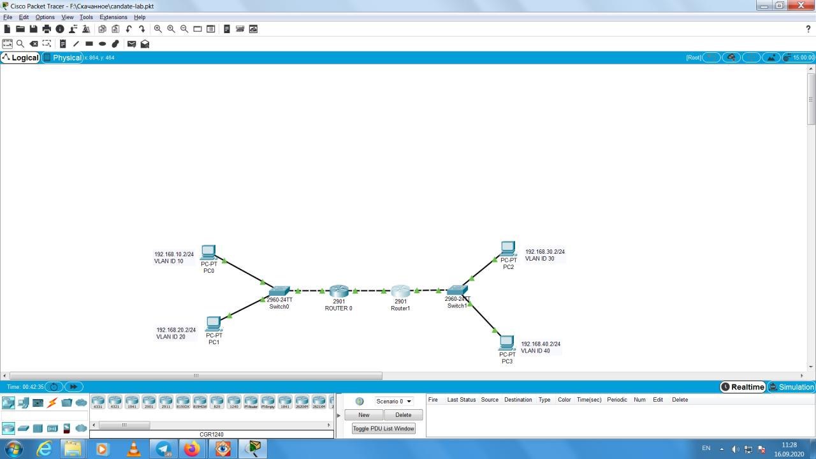This screenshot has height=459, width=816.
Task: Print the workspace via the printer icon
Action: pos(47,29)
